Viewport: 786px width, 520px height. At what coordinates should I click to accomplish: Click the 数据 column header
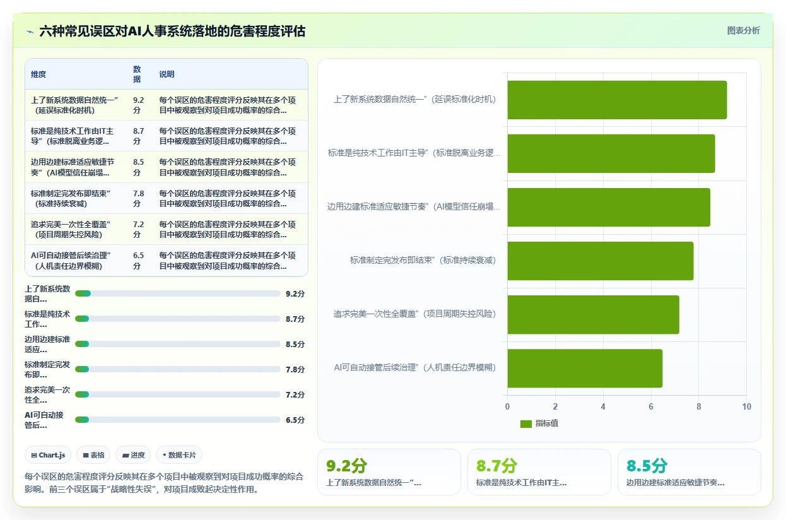tap(137, 74)
